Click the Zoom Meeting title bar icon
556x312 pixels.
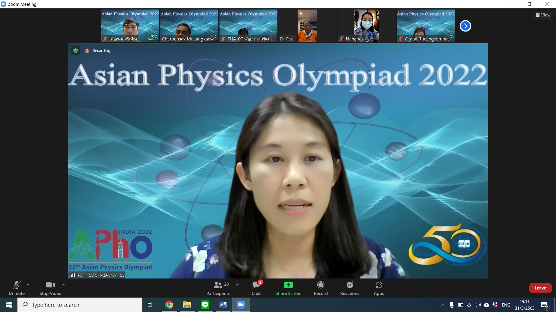coord(3,4)
